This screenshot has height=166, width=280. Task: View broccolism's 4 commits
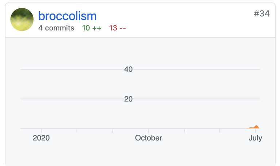(56, 28)
